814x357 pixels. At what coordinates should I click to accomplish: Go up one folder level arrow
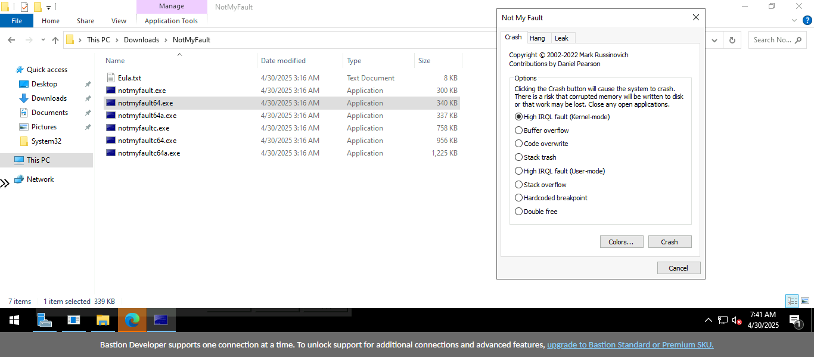55,40
